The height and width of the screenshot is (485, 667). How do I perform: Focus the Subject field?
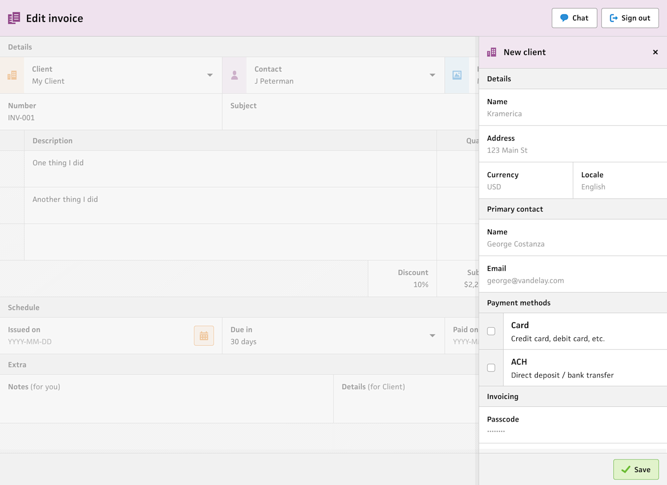point(351,112)
